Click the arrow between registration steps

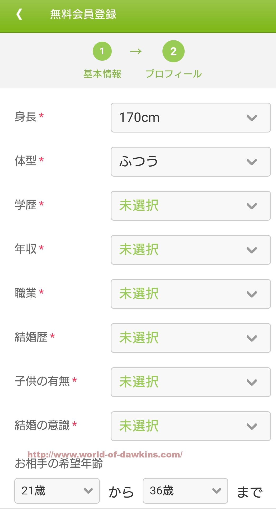(x=136, y=51)
